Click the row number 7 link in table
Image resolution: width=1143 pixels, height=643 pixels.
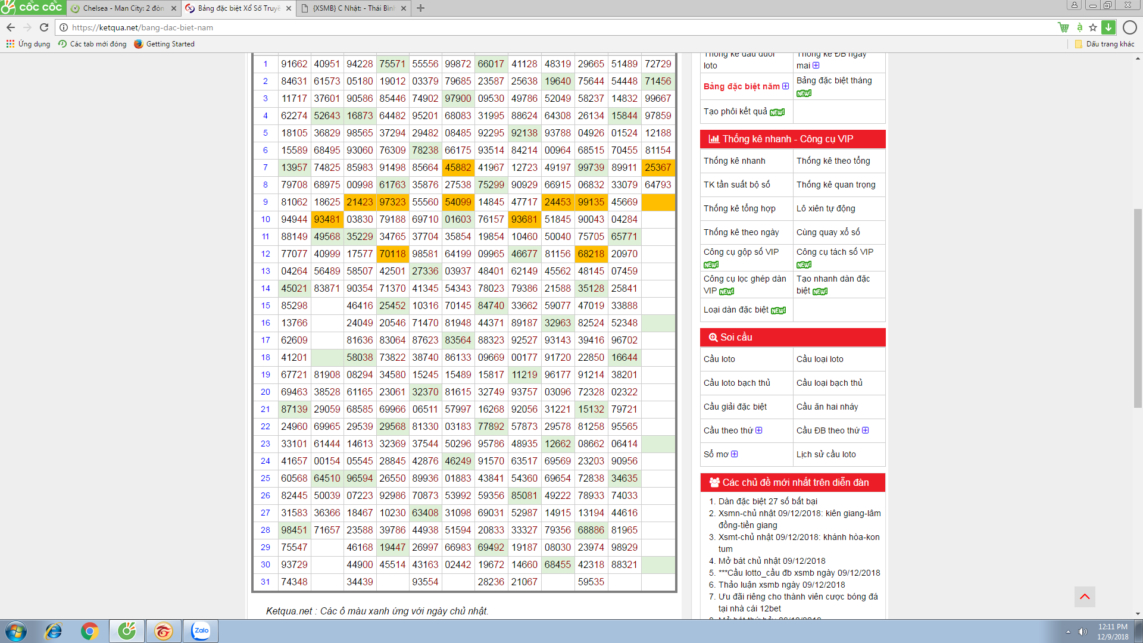click(x=266, y=167)
